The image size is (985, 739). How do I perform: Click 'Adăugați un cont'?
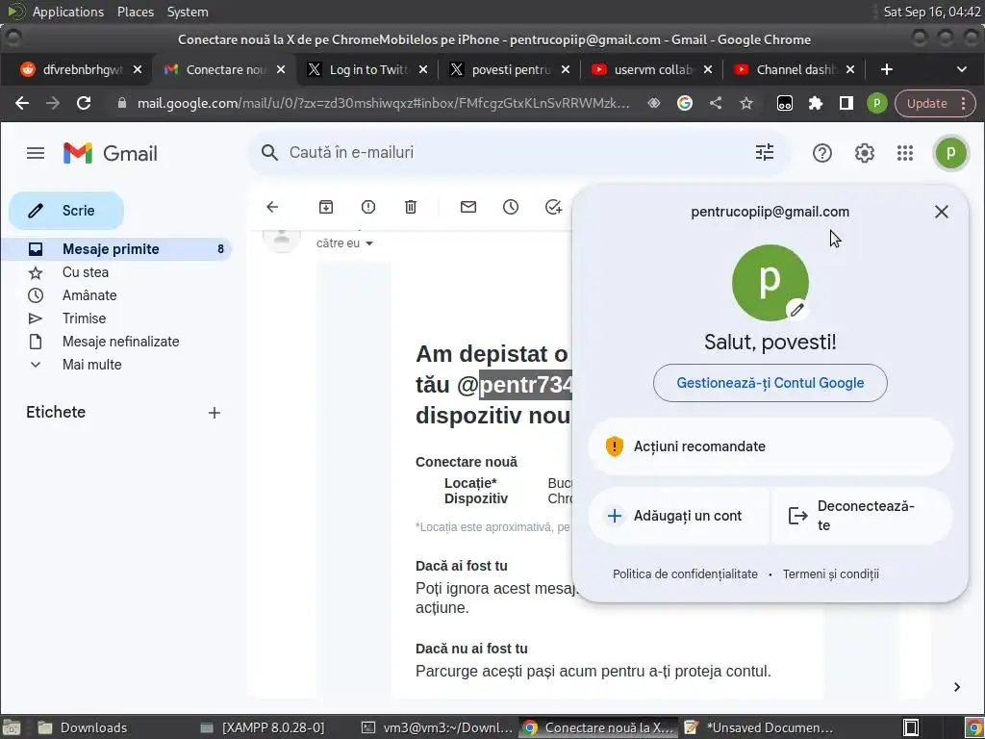point(679,516)
